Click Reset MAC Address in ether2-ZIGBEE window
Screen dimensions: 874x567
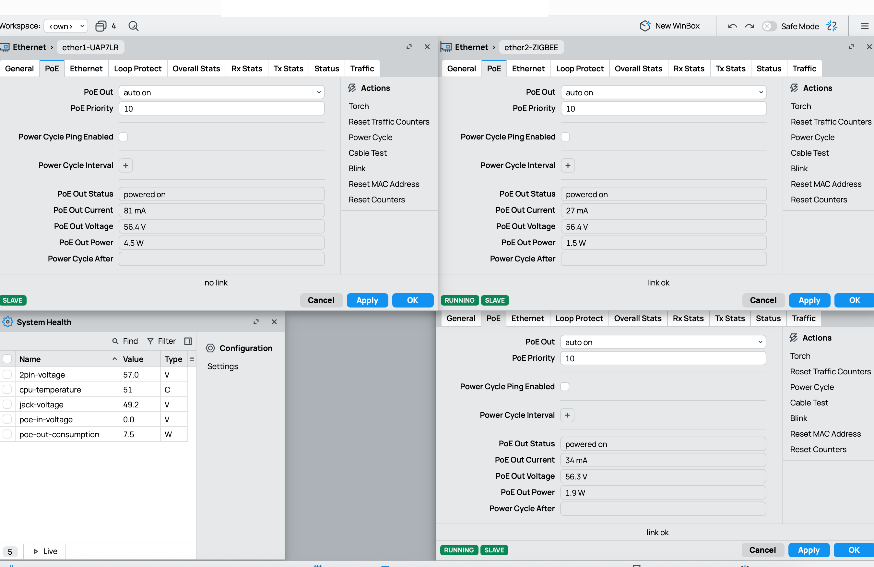coord(826,184)
